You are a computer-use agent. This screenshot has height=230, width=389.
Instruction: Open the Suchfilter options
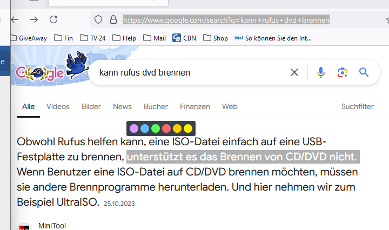[x=358, y=106]
